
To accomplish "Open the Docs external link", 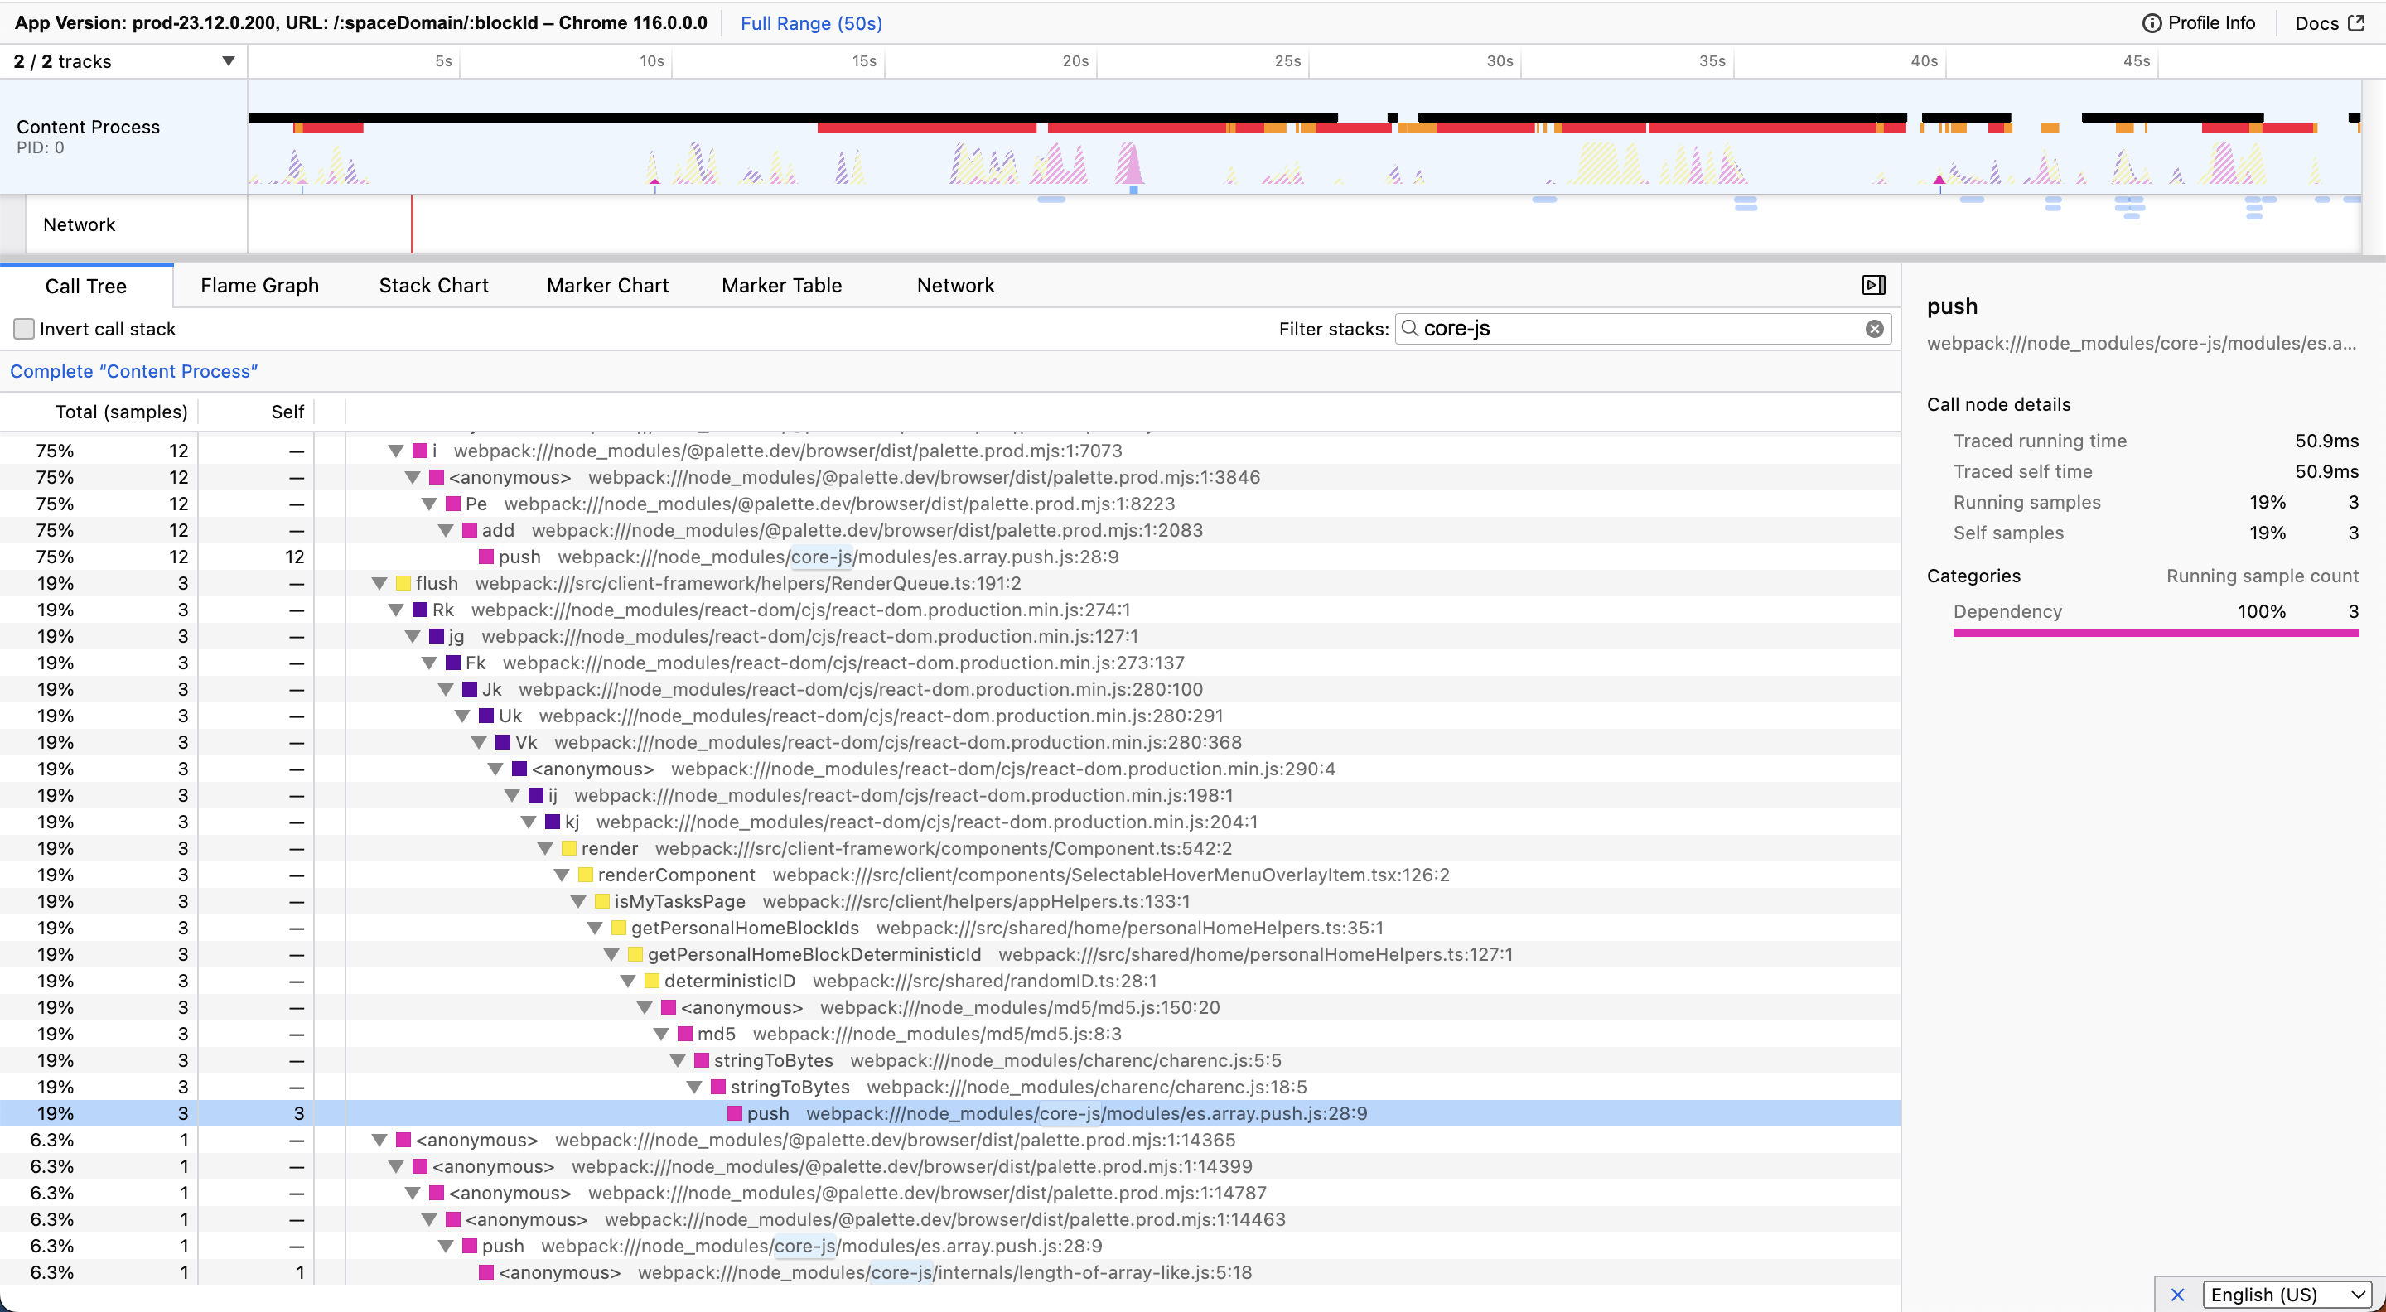I will (x=2329, y=23).
